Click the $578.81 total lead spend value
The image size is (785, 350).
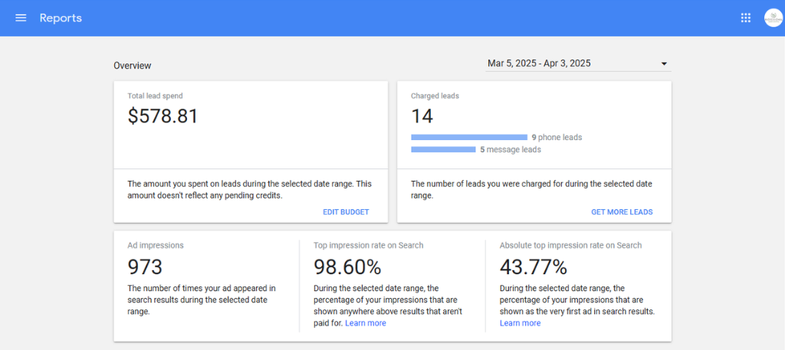tap(163, 116)
